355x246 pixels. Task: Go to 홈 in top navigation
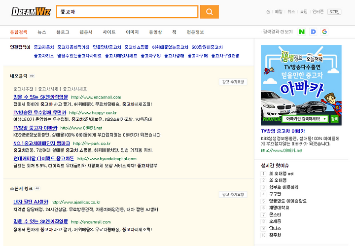[268, 11]
